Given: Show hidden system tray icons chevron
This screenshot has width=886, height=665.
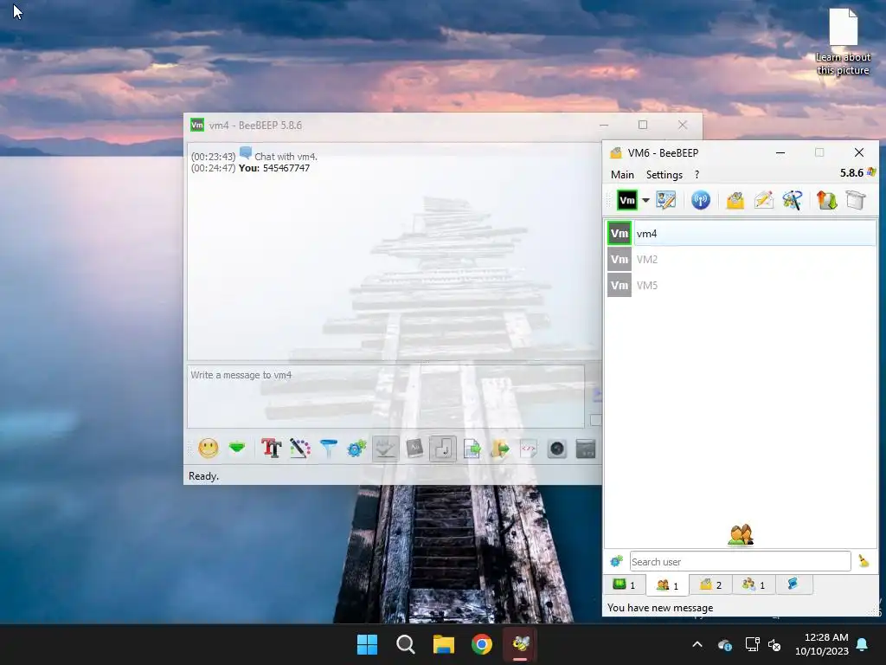Looking at the screenshot, I should [697, 644].
